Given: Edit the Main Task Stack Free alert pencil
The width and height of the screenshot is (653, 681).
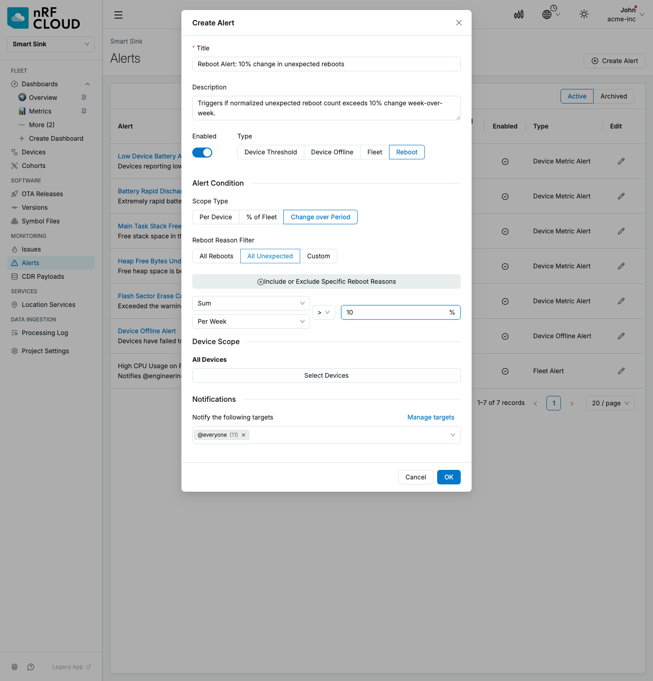Looking at the screenshot, I should click(621, 231).
